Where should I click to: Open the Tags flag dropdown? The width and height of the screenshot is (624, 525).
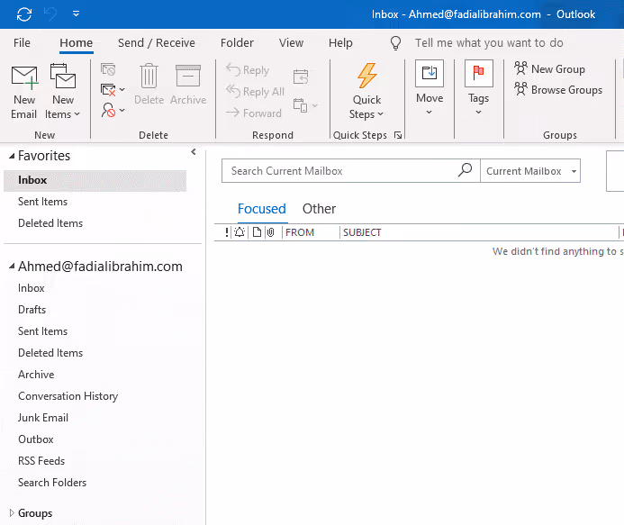479,88
